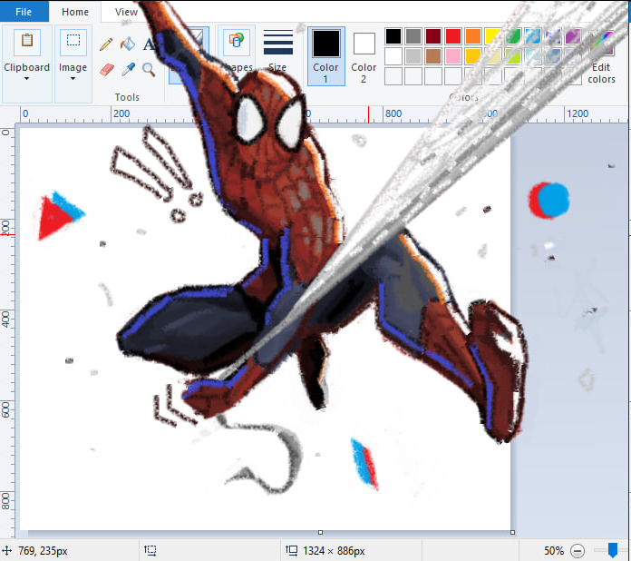Activate the Color 2 button
The height and width of the screenshot is (561, 631).
(x=364, y=56)
